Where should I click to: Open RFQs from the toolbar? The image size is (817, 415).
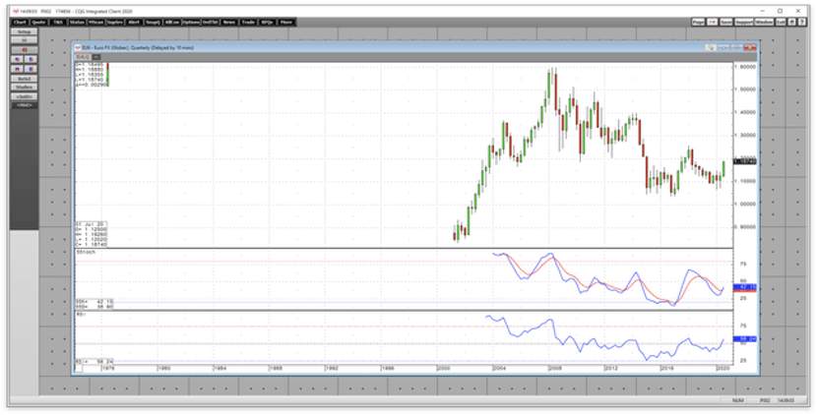[x=268, y=22]
